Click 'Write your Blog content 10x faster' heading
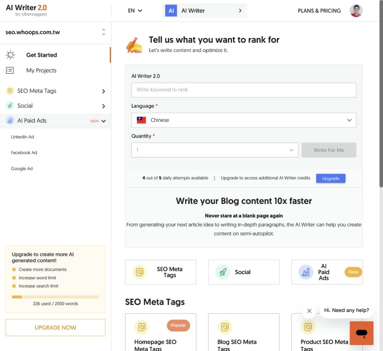The image size is (383, 351). point(244,201)
